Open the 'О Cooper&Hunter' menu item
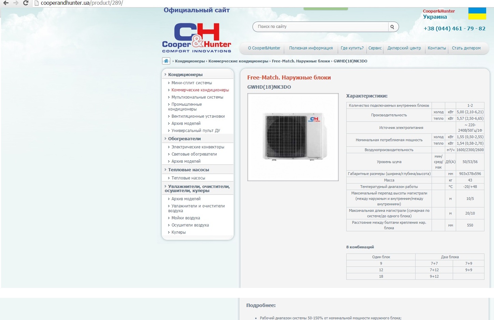This screenshot has height=320, width=494. click(x=264, y=48)
